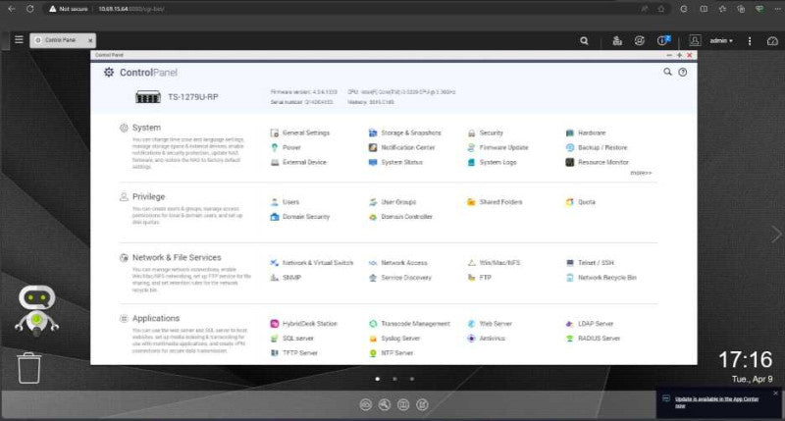Viewport: 785px width, 421px height.
Task: Open User Groups
Action: [392, 202]
